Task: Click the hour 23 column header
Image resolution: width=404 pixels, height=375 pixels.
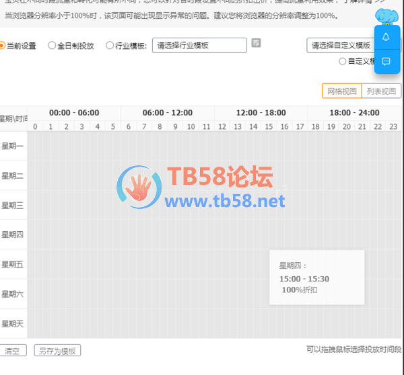Action: 393,126
